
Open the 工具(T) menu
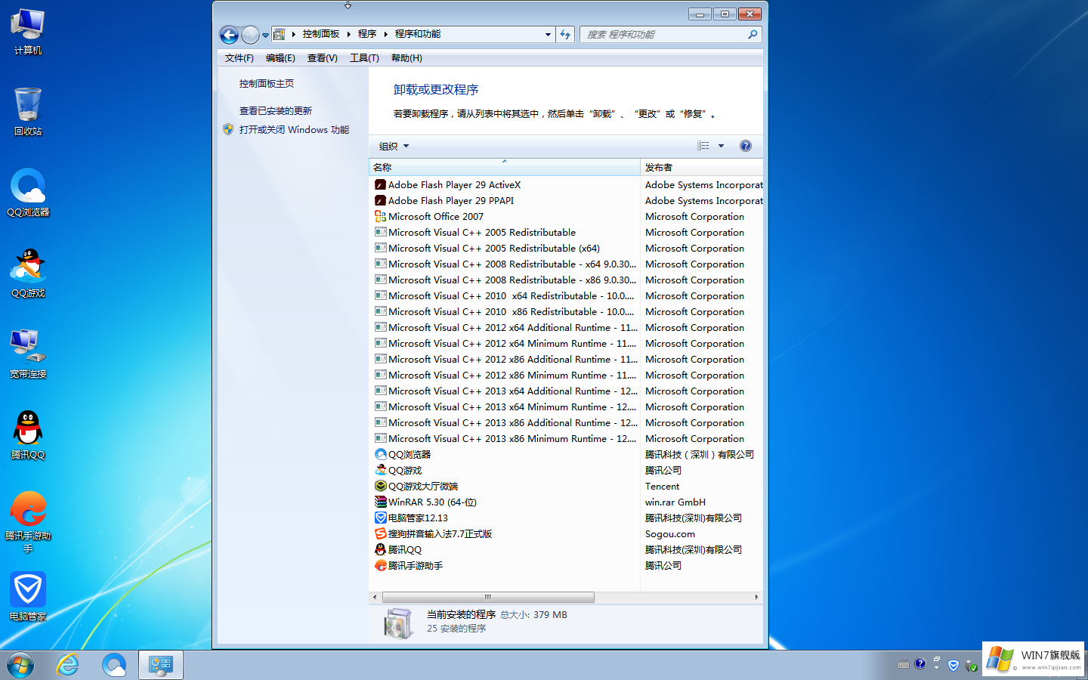[x=364, y=58]
